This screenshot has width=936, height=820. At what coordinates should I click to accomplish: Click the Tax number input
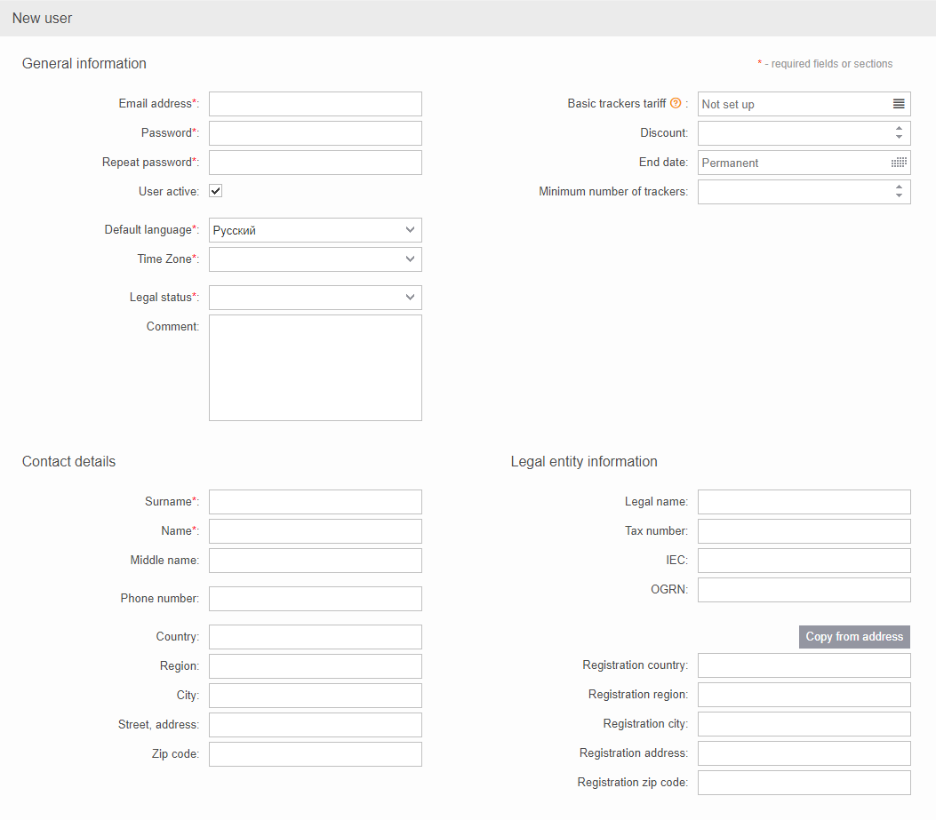click(x=804, y=531)
